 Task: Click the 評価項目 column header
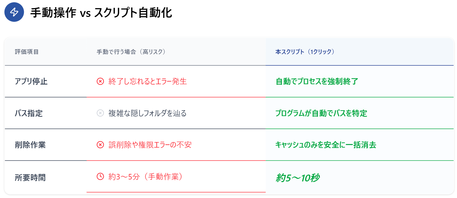click(27, 52)
